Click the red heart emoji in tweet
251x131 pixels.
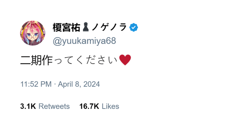[x=125, y=60]
